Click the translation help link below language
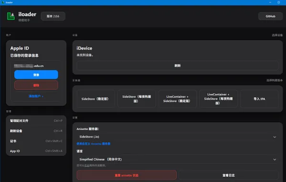286x182 pixels. [x=86, y=166]
